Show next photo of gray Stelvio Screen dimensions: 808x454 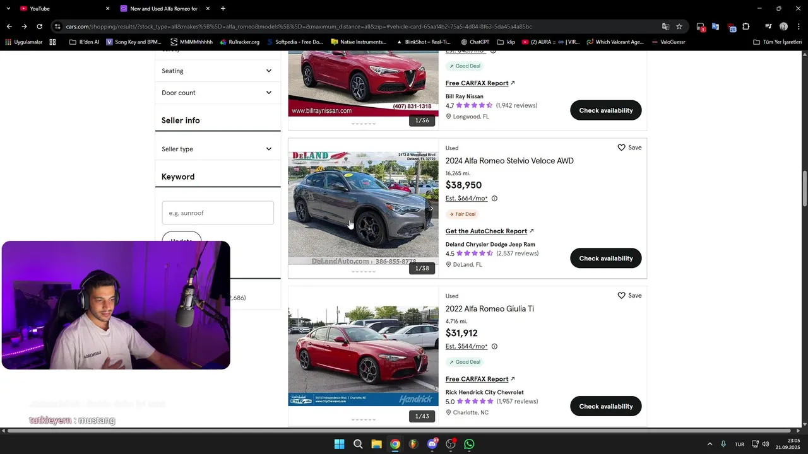(431, 208)
